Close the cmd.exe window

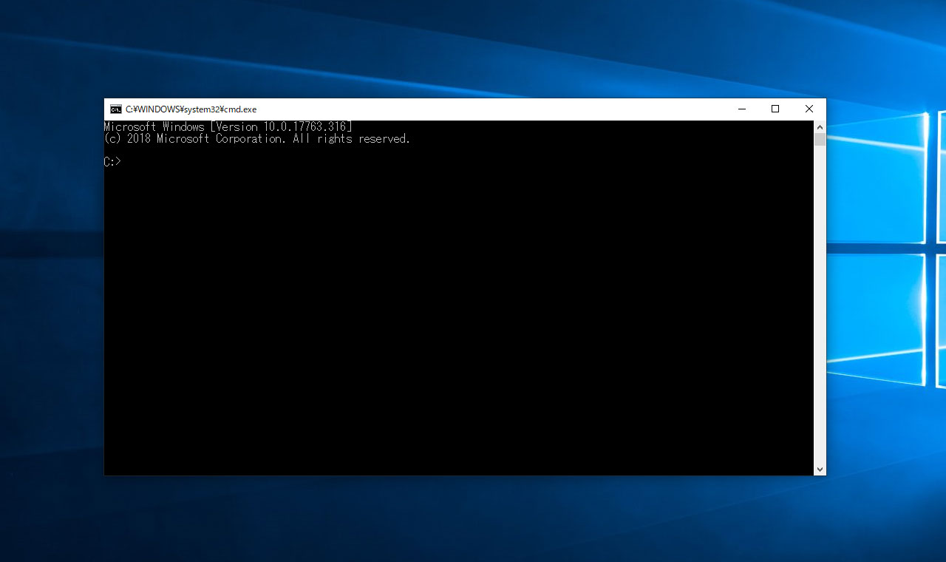point(809,109)
